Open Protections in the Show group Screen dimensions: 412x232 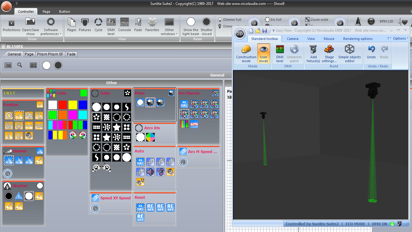click(12, 25)
